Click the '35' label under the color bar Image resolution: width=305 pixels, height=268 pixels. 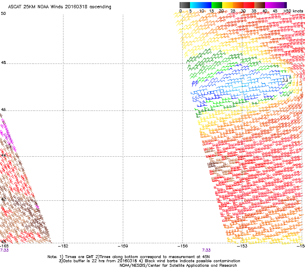[254, 11]
